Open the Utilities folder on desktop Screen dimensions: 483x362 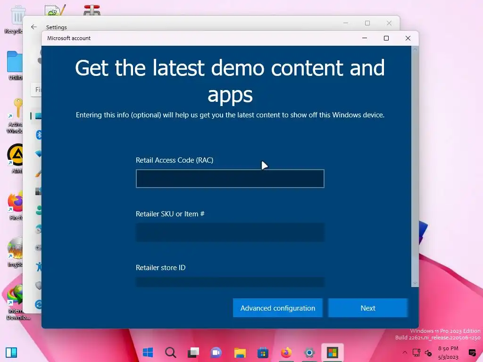click(15, 66)
